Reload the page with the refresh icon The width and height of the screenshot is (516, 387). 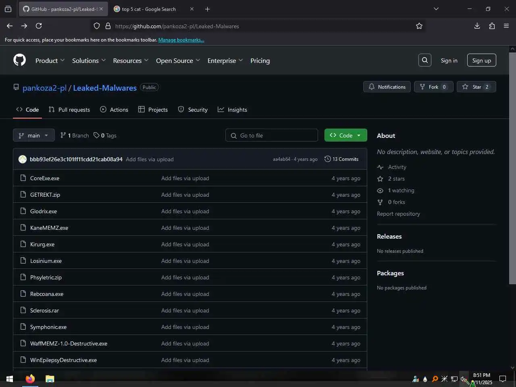click(39, 26)
